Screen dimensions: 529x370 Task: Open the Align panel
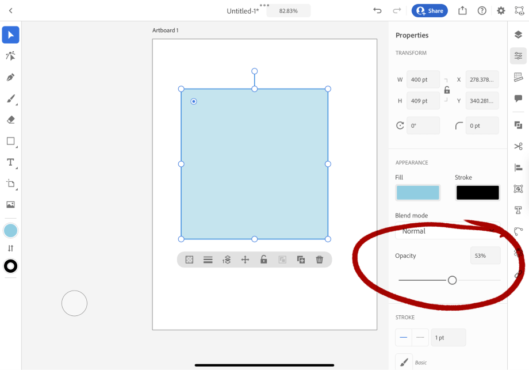[x=518, y=167]
